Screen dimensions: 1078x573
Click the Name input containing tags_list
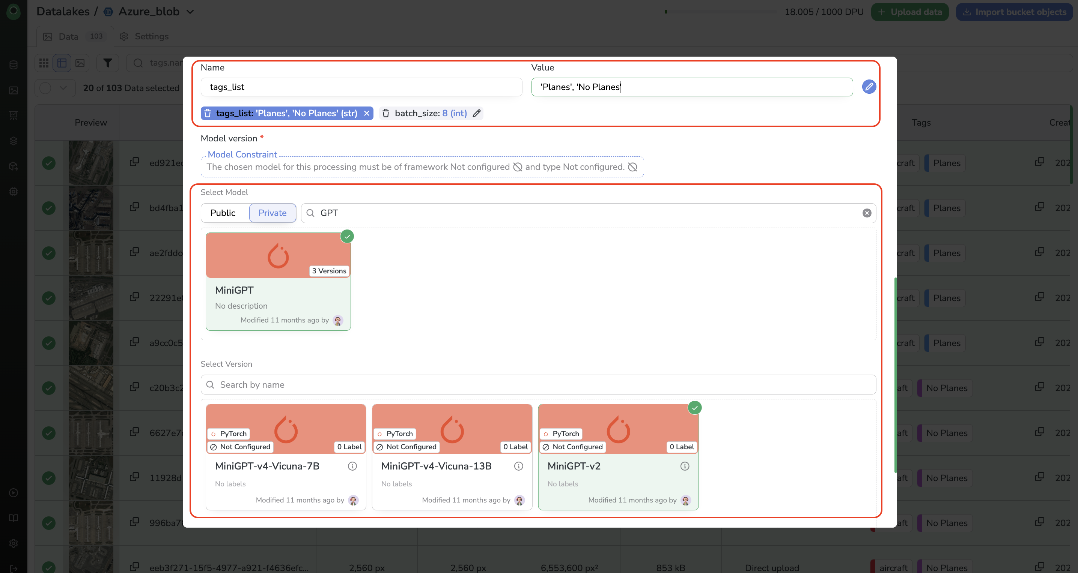(361, 87)
